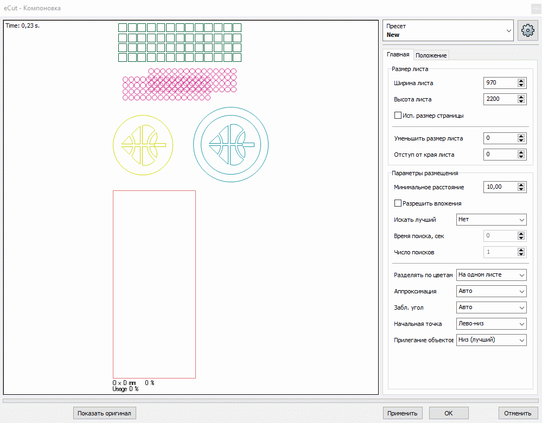Screen dimensions: 542x423
Task: Increase Минимальное расстояние value
Action: (x=521, y=184)
